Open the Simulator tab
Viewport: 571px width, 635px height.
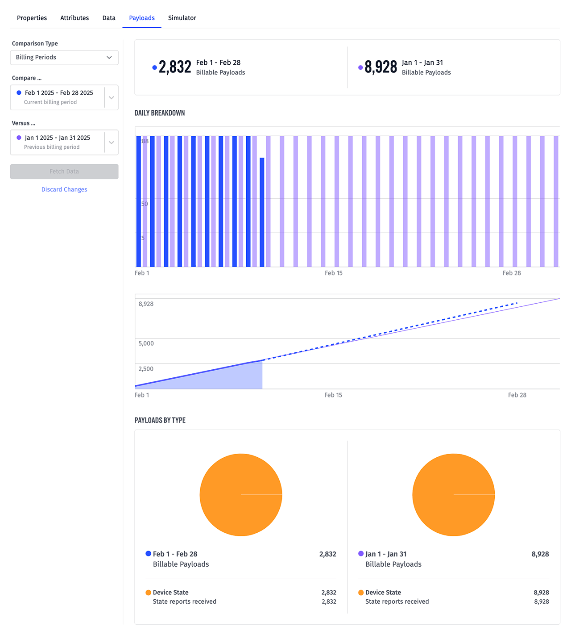(x=182, y=18)
